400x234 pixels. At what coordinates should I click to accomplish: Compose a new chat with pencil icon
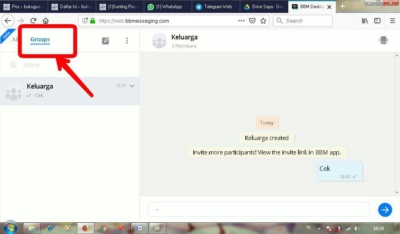105,41
